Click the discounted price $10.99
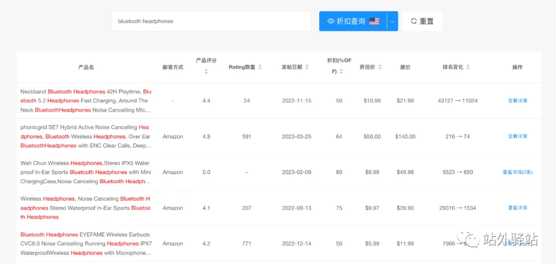Screen dimensions: 556x264 372,101
